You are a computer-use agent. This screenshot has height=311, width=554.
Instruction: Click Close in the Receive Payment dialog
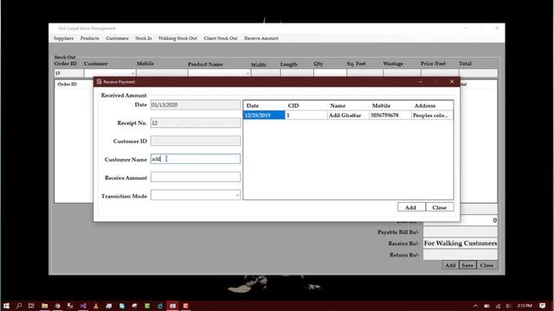pos(440,207)
